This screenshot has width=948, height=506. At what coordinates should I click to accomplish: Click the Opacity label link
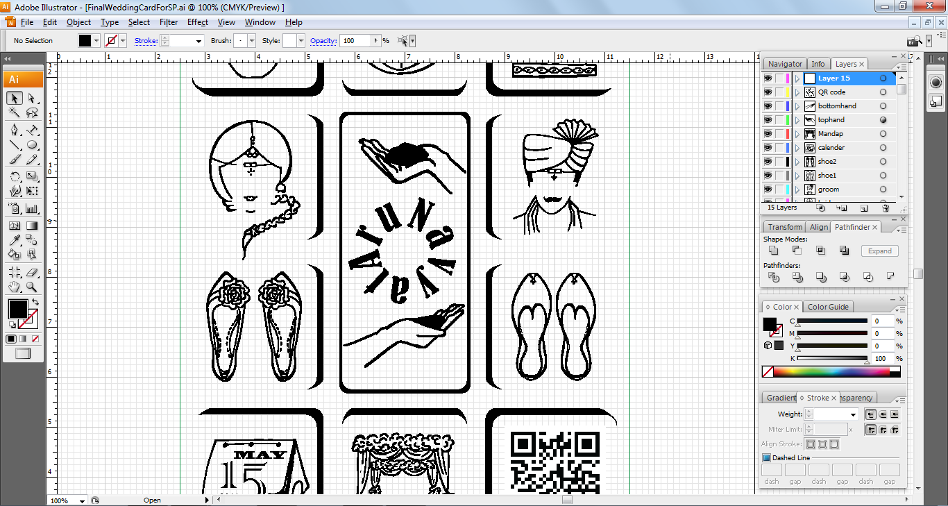tap(323, 41)
